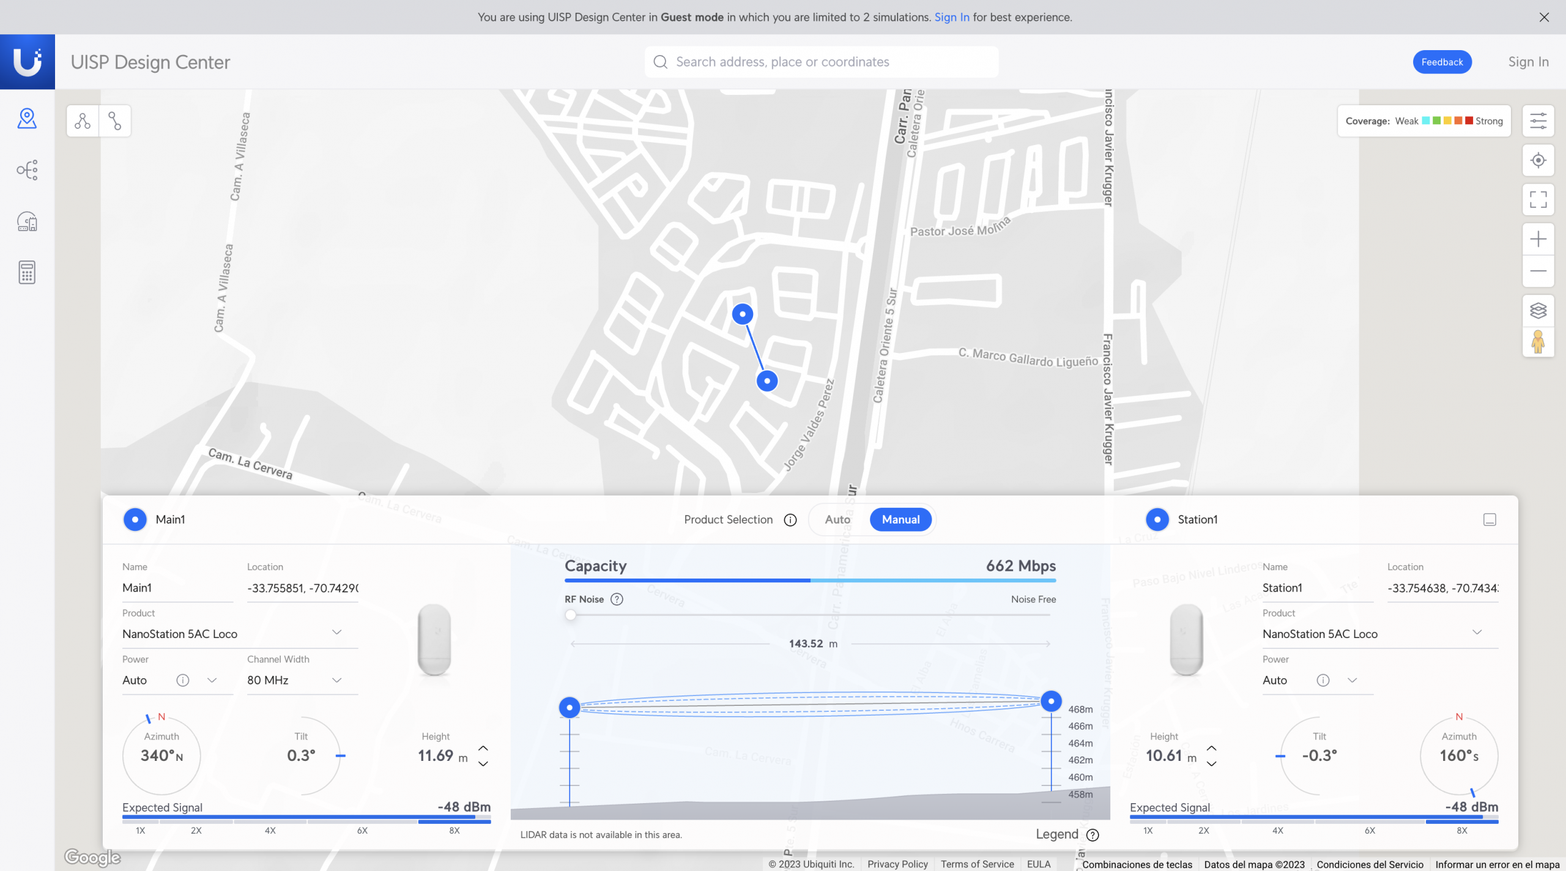Open Terms of Service link
Screen dimensions: 1566x871
pyautogui.click(x=977, y=864)
